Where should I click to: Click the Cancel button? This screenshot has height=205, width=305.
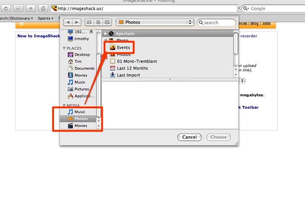[190, 137]
